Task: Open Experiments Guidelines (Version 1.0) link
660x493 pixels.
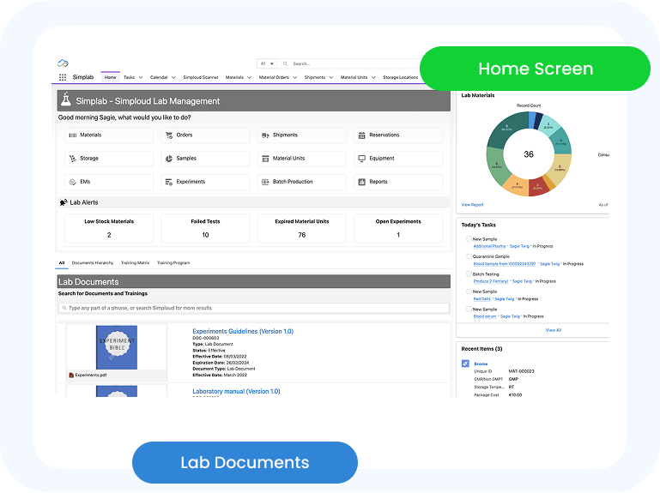Action: (x=243, y=331)
